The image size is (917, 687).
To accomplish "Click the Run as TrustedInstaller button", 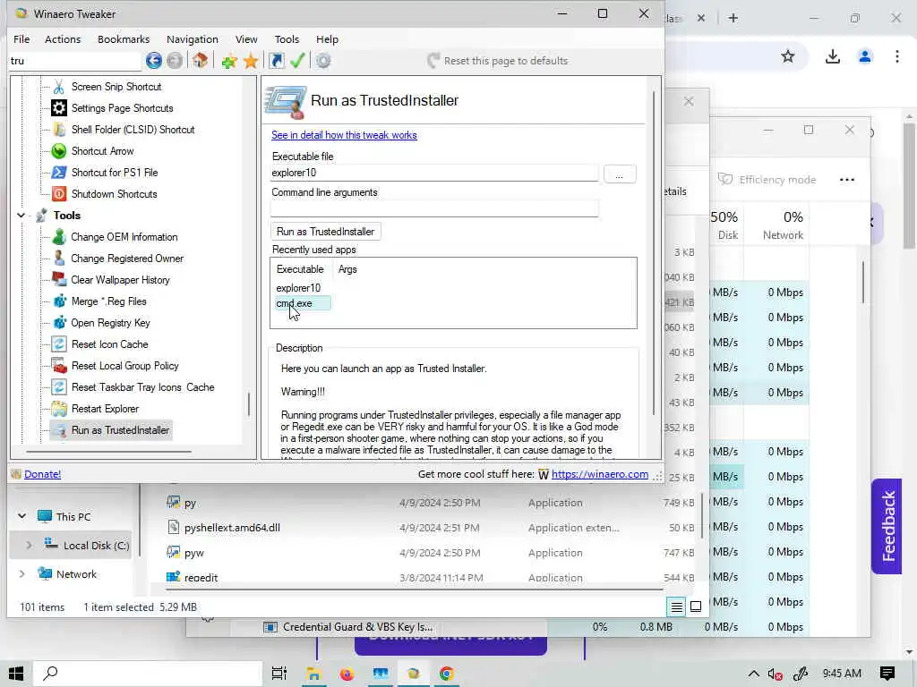I will pos(325,232).
